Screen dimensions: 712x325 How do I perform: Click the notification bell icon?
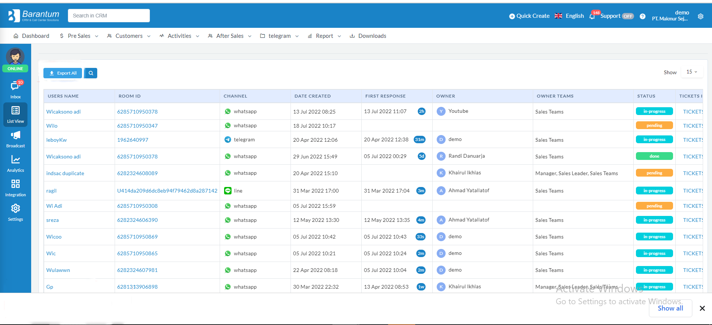tap(592, 16)
